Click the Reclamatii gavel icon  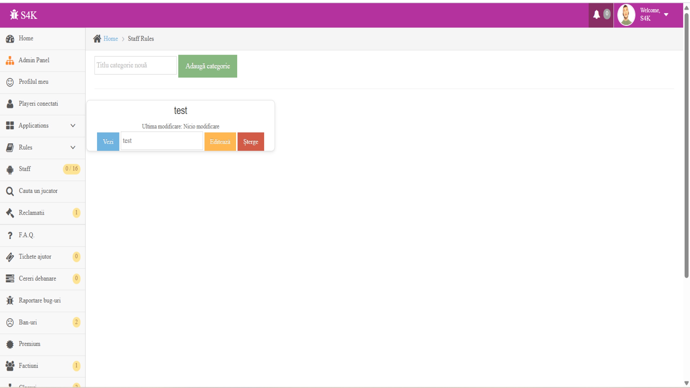tap(10, 213)
